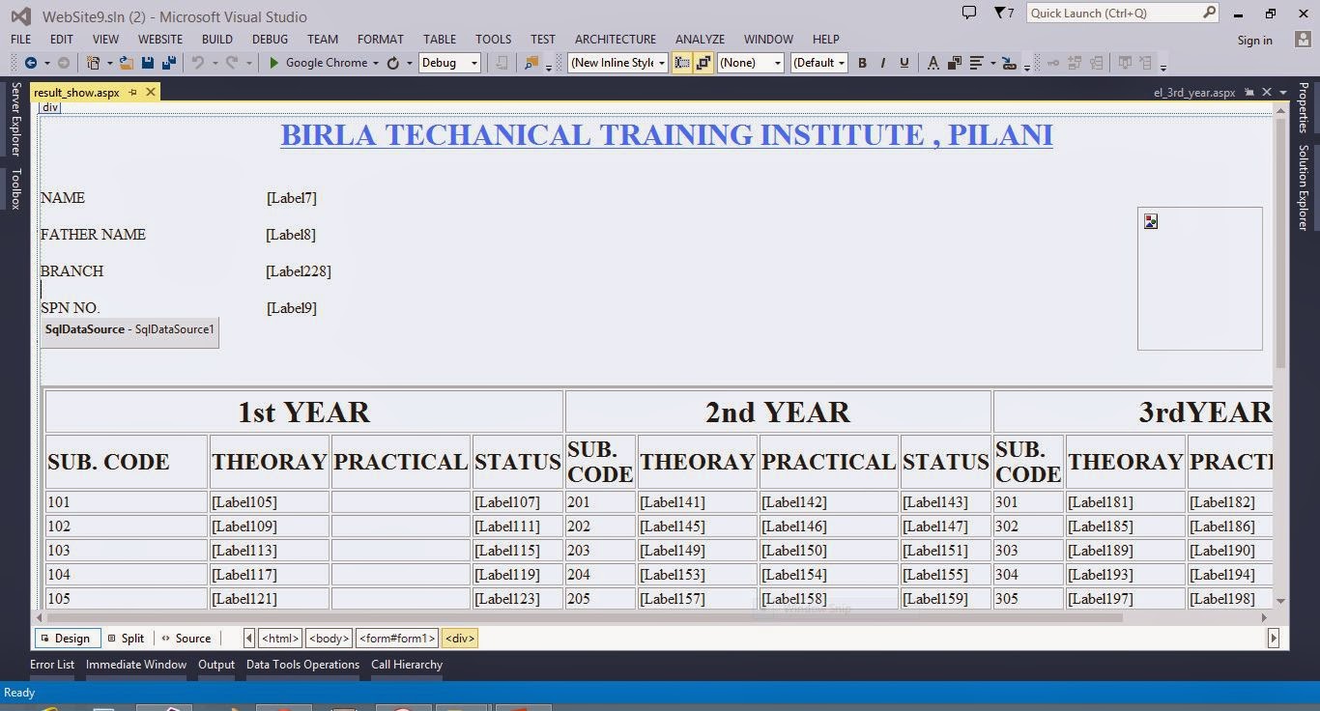Open the WEBSITE menu
The width and height of the screenshot is (1320, 711).
tap(160, 40)
